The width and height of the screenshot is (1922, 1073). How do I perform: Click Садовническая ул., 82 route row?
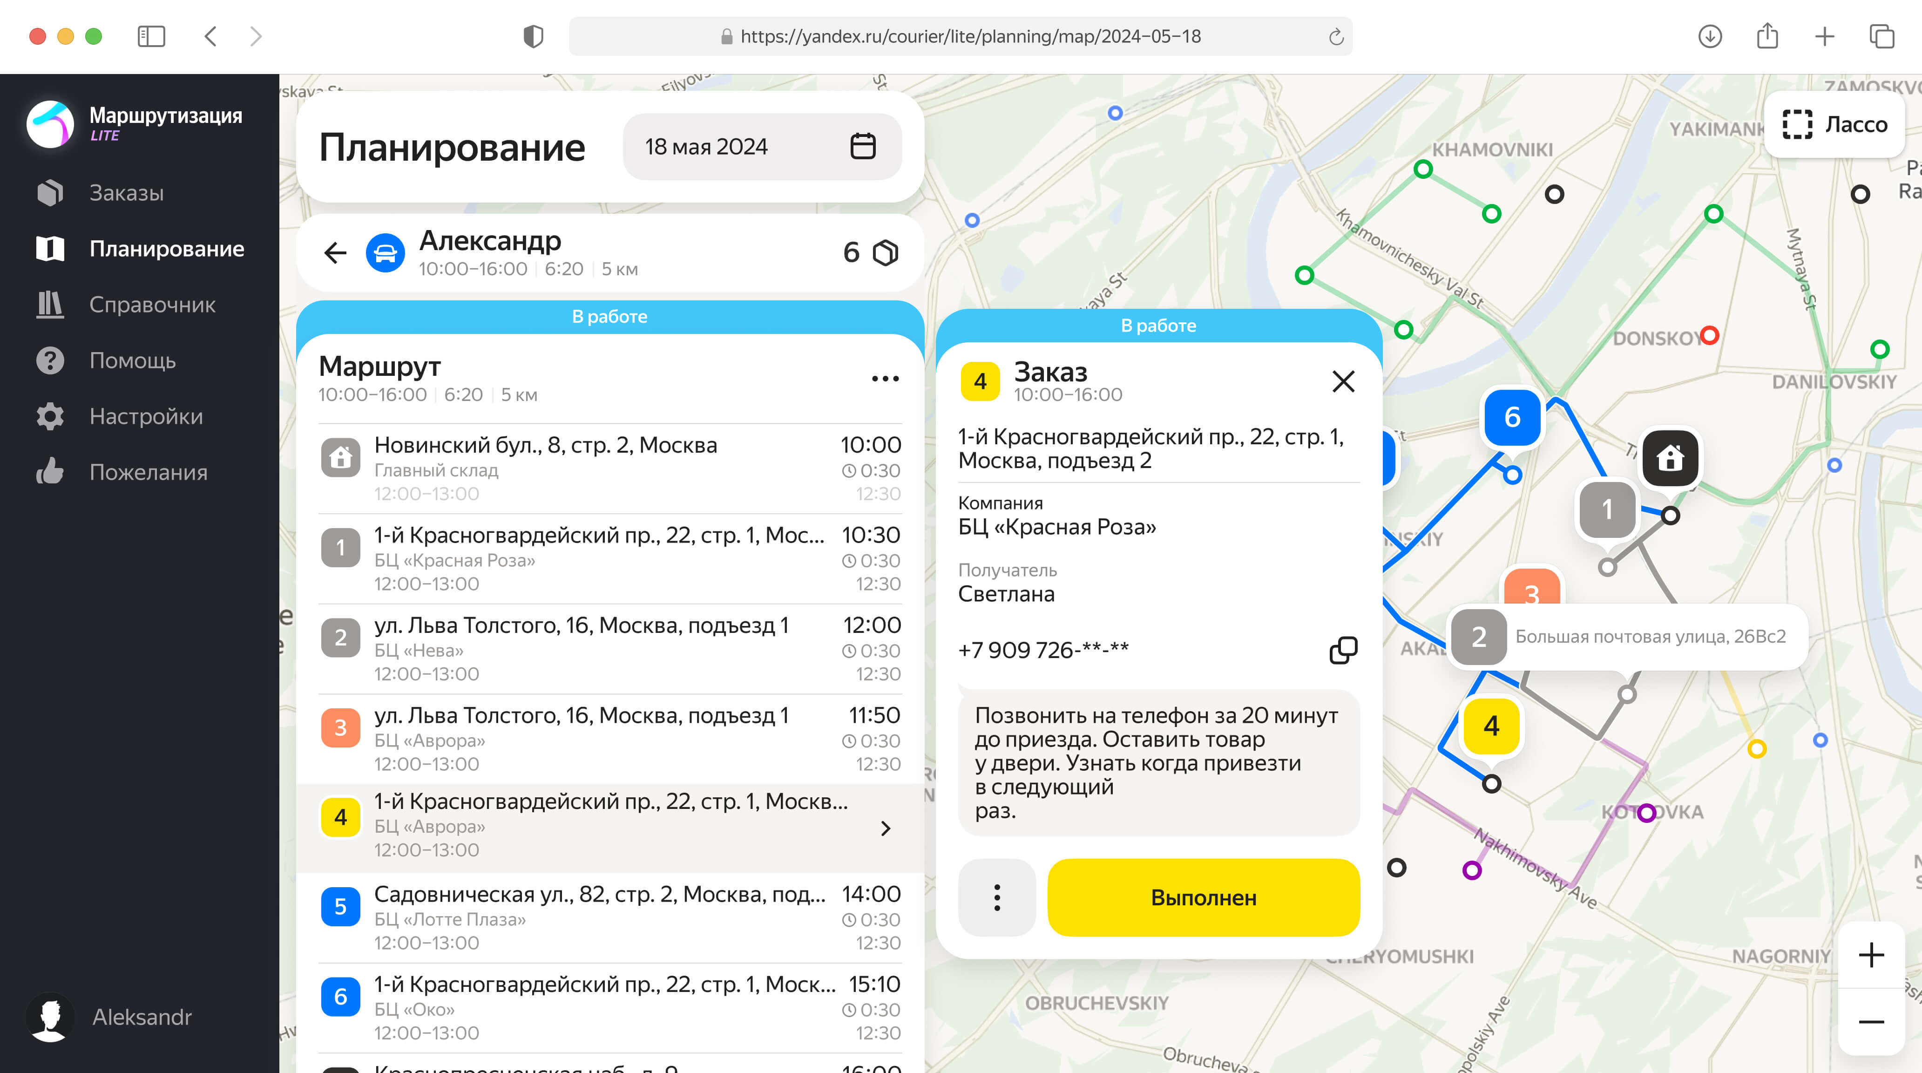pyautogui.click(x=610, y=917)
